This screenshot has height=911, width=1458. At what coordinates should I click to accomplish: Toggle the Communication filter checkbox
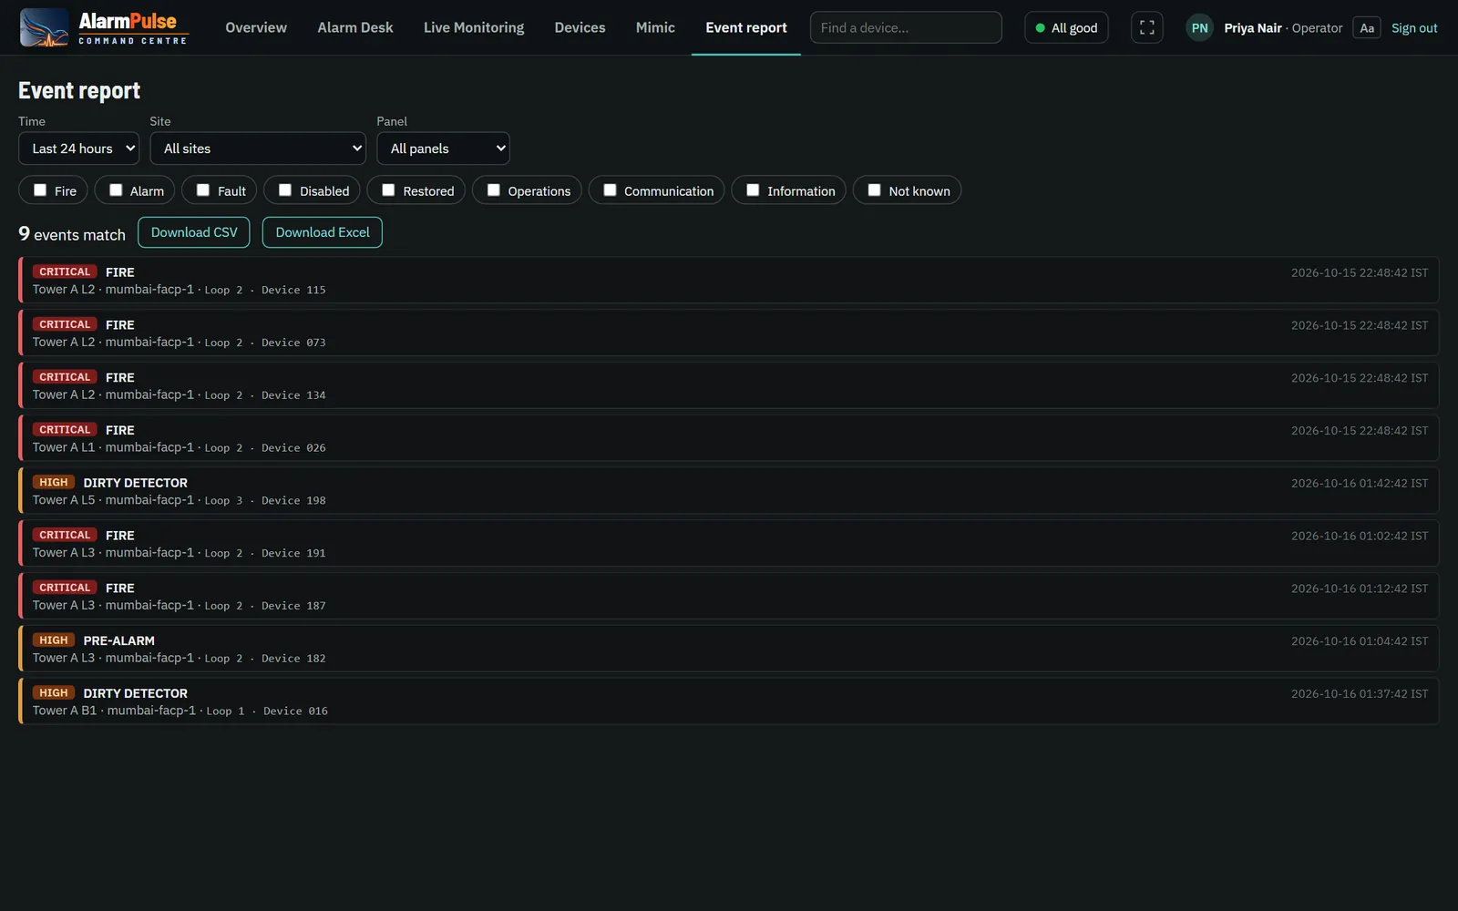tap(610, 190)
